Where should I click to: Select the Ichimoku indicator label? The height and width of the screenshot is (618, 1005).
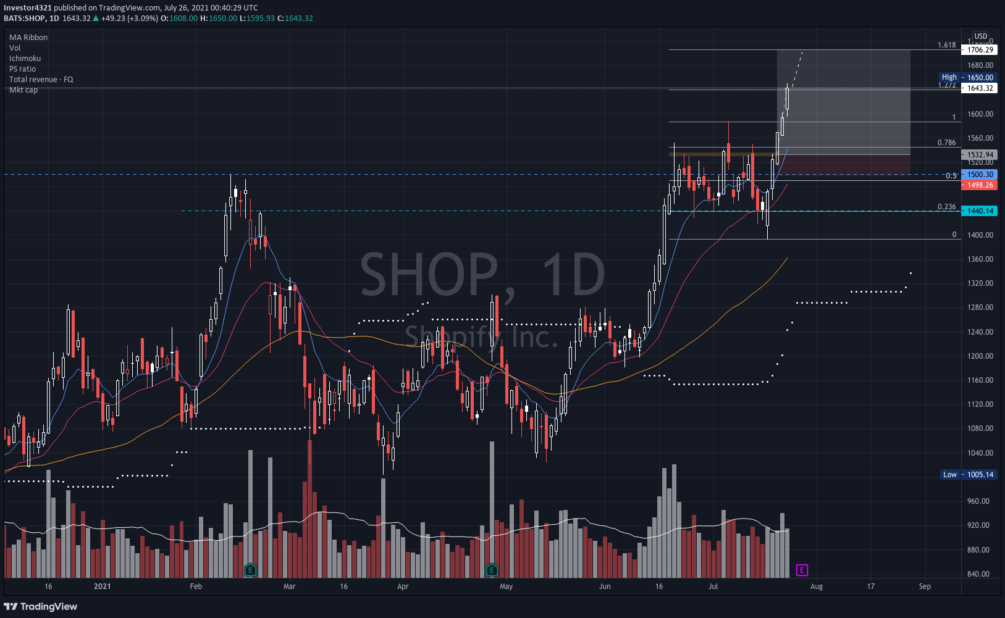25,59
